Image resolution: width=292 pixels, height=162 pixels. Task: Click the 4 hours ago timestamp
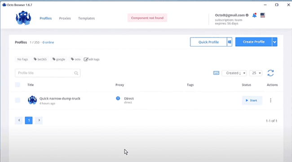47,103
